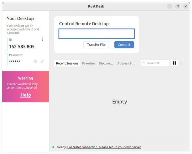Focus the remote desktop ID input field
The height and width of the screenshot is (154, 192).
pyautogui.click(x=97, y=34)
